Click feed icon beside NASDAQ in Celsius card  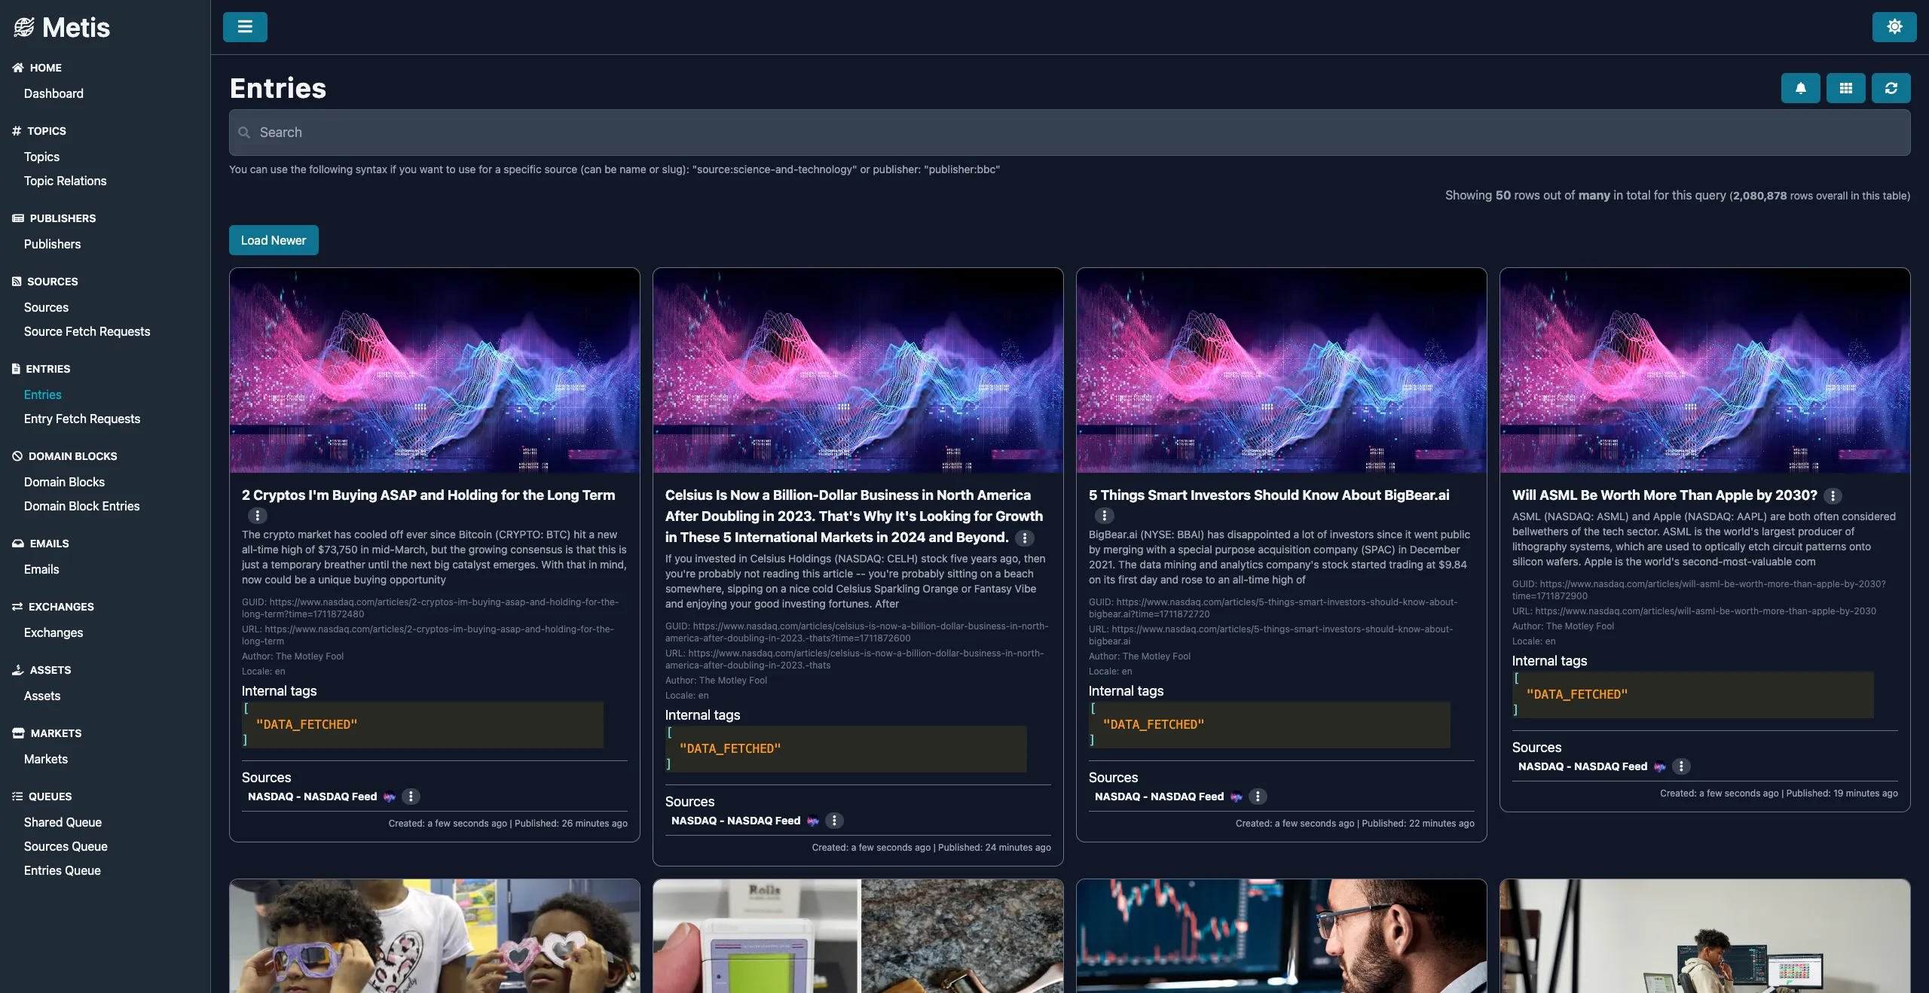(x=813, y=821)
